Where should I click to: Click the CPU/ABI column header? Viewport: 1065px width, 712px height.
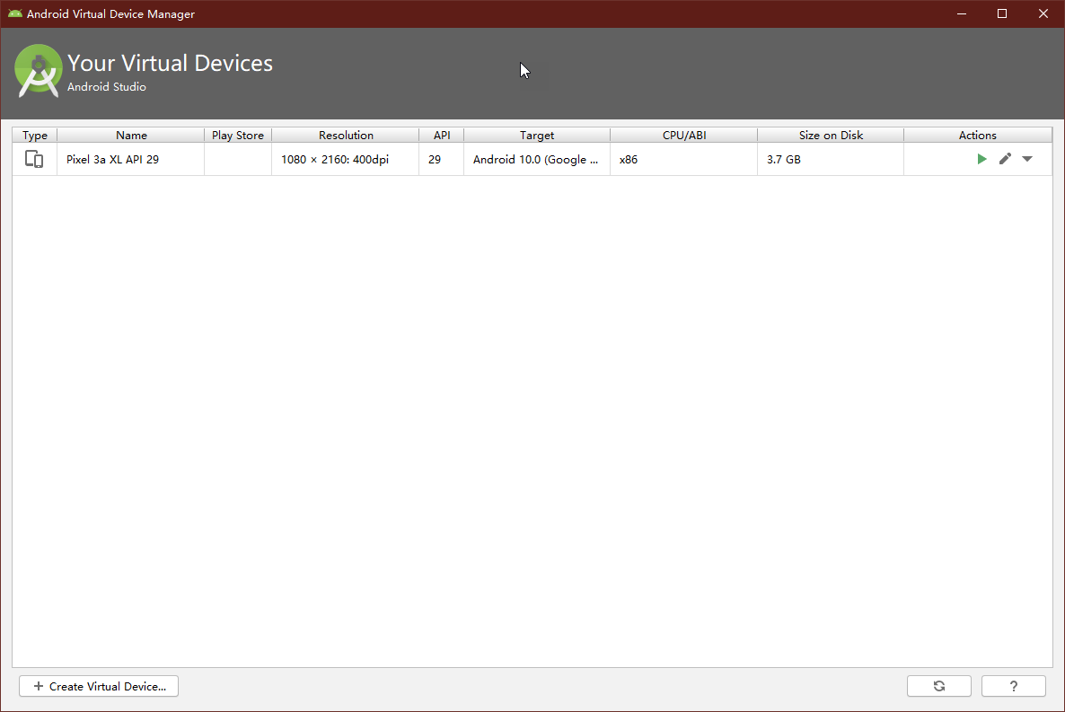pyautogui.click(x=683, y=135)
